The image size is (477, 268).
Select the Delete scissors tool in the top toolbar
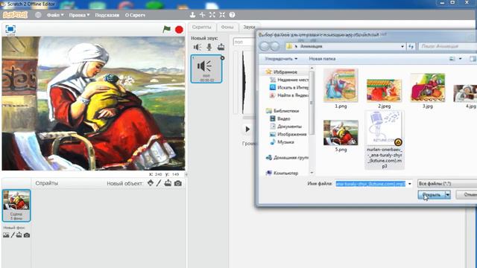(x=202, y=15)
